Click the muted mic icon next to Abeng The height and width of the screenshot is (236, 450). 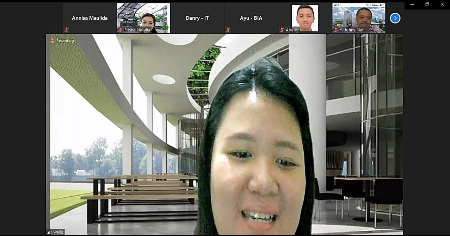[282, 30]
